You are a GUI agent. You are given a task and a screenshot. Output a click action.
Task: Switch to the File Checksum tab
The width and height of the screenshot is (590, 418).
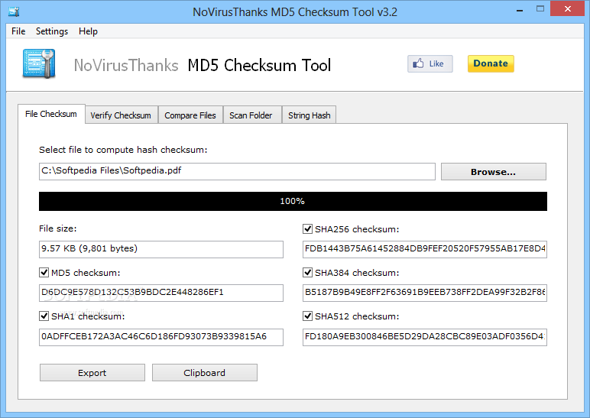[51, 114]
